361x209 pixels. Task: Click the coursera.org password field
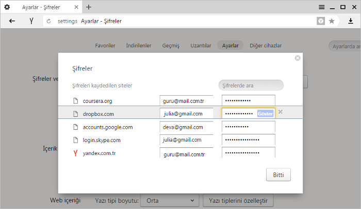coord(249,100)
